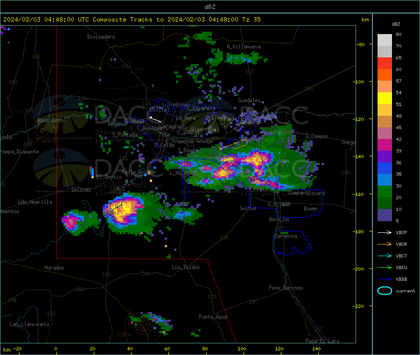Click the red 60-65 dBZ color swatch
Viewport: 420px width, 355px height.
385,63
